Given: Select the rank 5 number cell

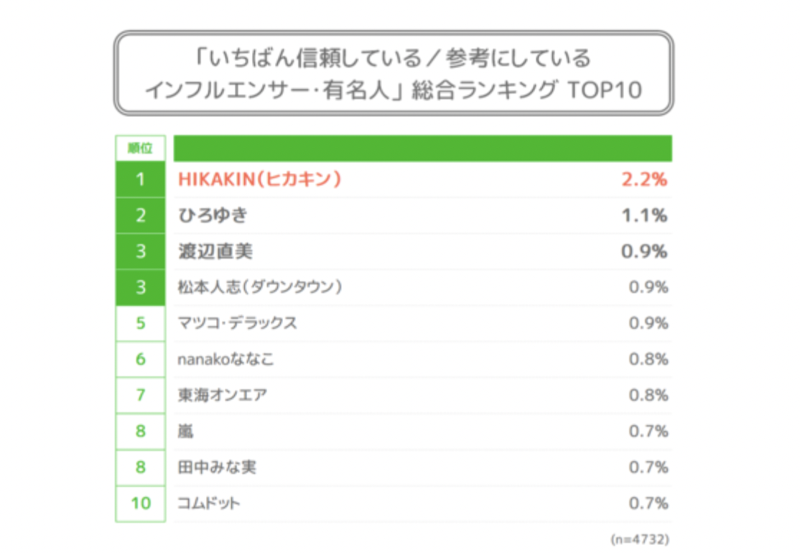Looking at the screenshot, I should (x=140, y=323).
